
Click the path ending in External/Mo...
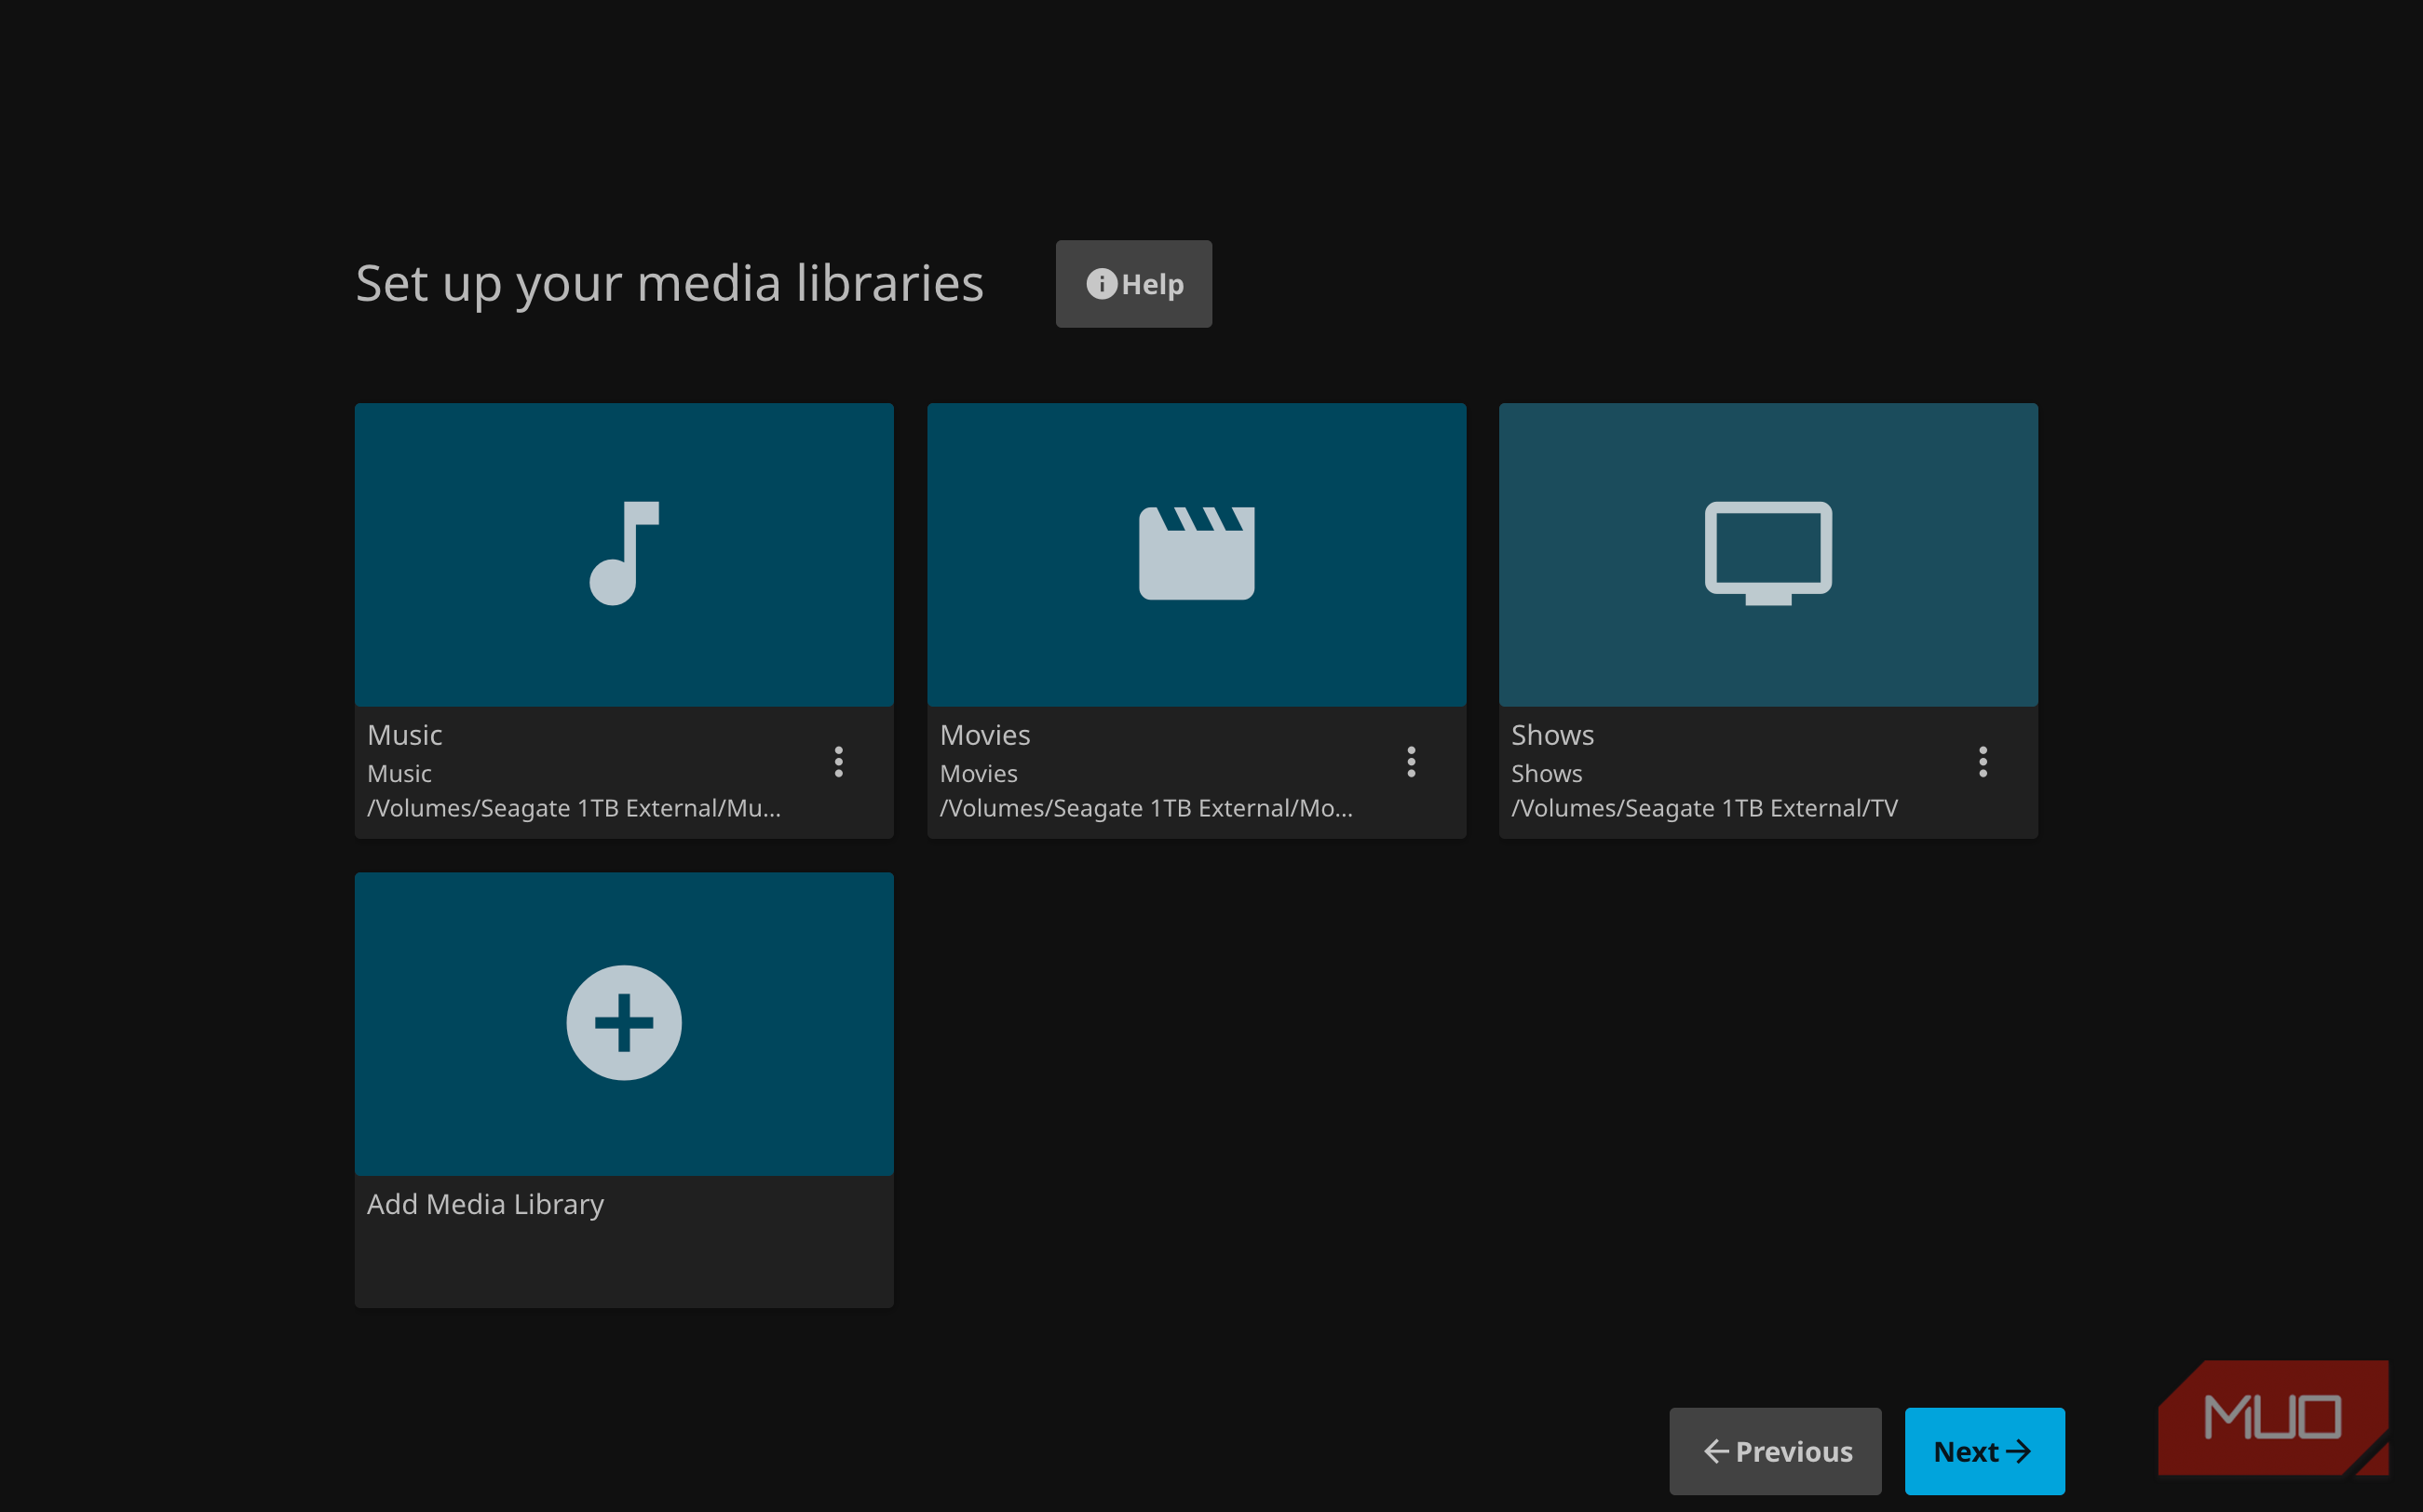point(1146,808)
